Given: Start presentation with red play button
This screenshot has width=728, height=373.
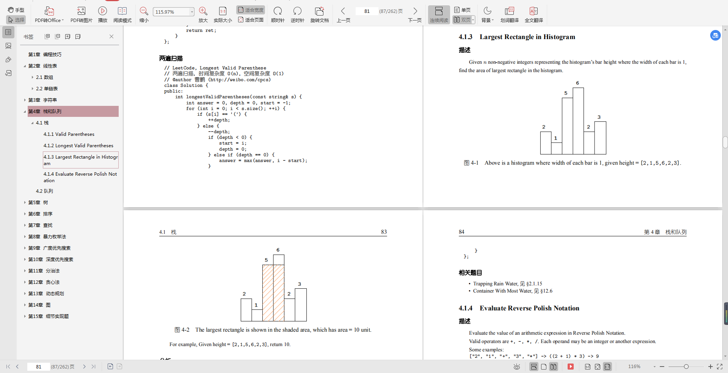Looking at the screenshot, I should [x=571, y=367].
